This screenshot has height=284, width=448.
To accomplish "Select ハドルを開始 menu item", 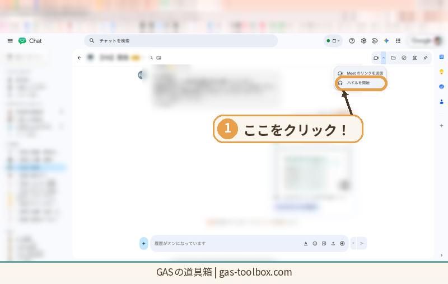I will (360, 83).
